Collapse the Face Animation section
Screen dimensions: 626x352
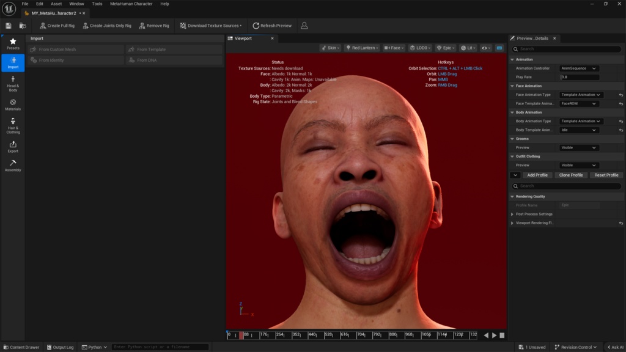[x=512, y=86]
